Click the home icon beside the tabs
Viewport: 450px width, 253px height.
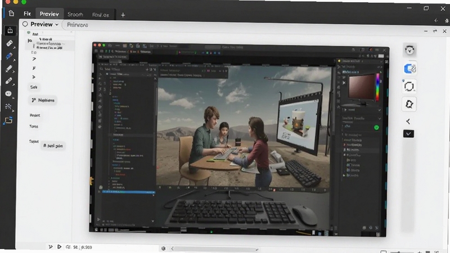tap(11, 13)
